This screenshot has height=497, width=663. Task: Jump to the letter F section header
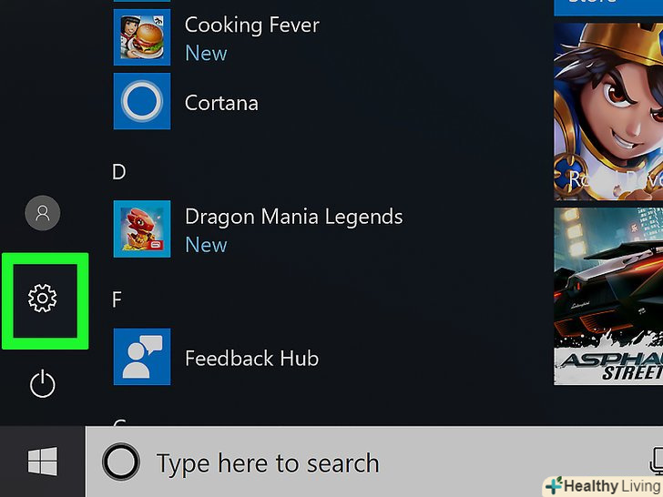pos(117,299)
